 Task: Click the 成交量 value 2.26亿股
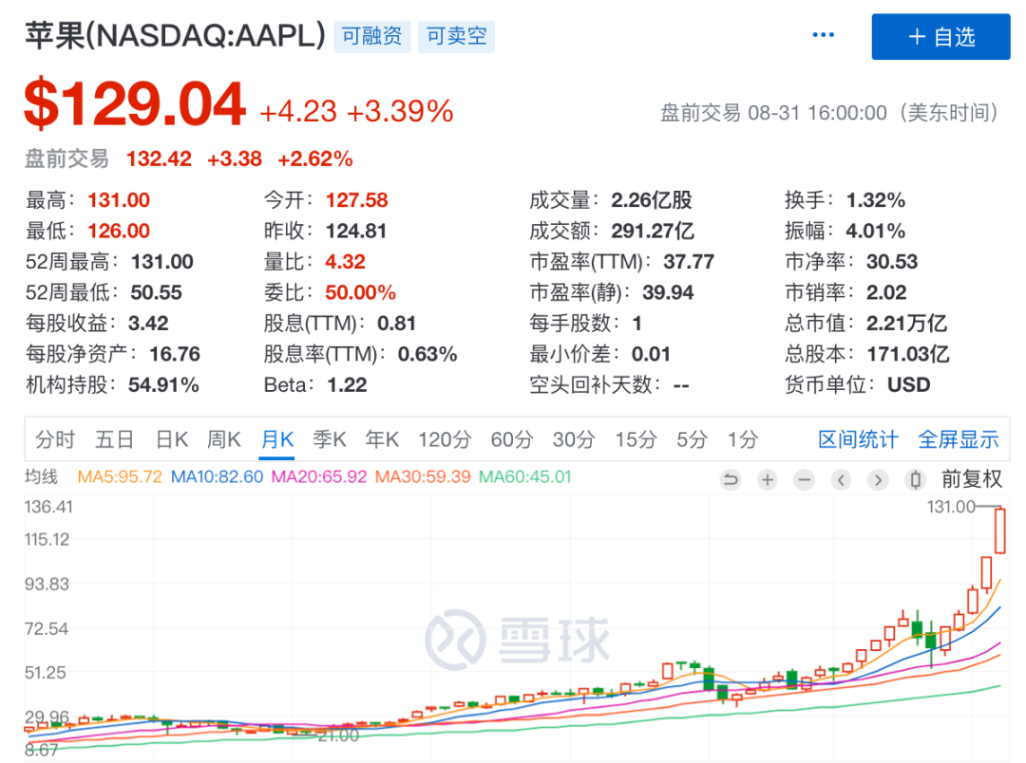[651, 200]
